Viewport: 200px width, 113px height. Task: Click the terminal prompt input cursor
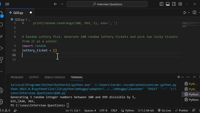pyautogui.click(x=68, y=105)
